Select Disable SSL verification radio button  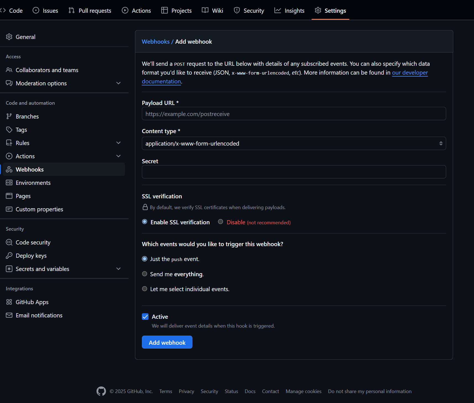(x=220, y=222)
